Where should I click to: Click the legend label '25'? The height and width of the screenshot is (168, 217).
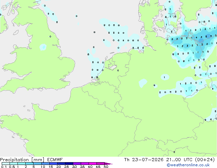point(66,167)
